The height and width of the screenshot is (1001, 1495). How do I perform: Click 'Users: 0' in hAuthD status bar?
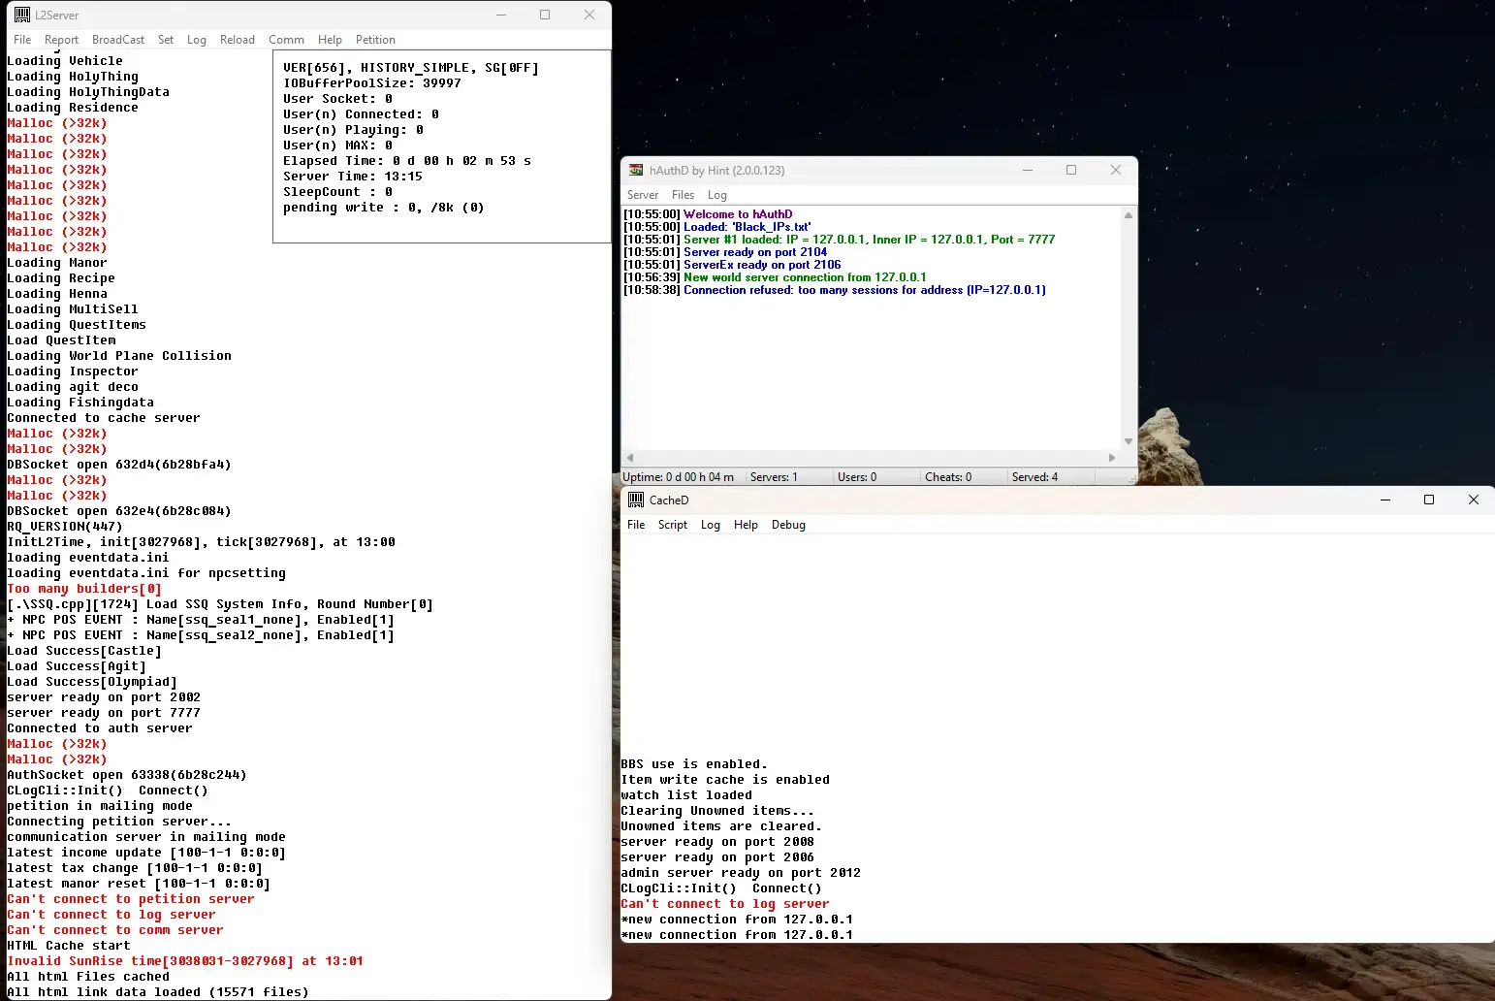click(857, 477)
